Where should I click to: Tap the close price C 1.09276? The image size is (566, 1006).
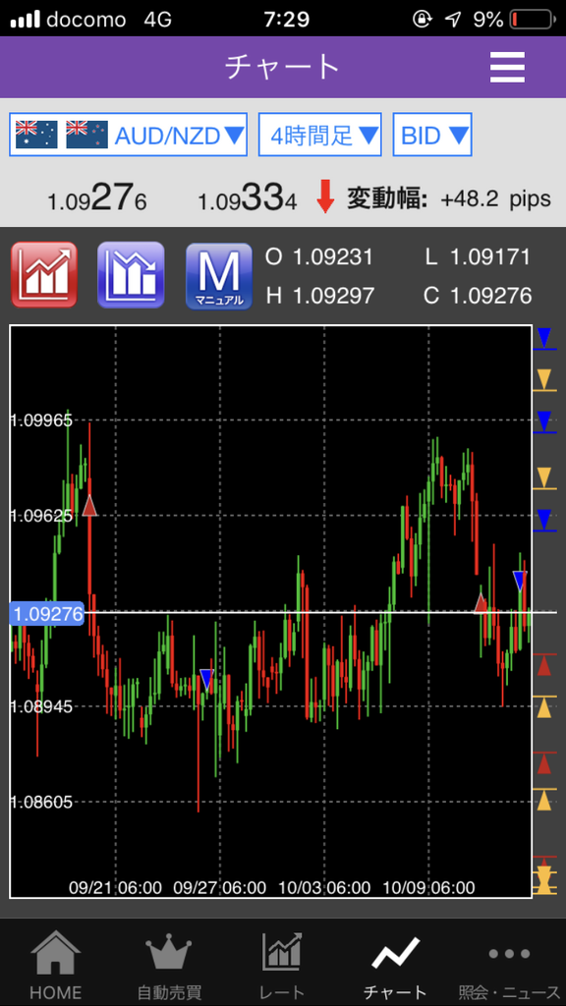pos(478,295)
